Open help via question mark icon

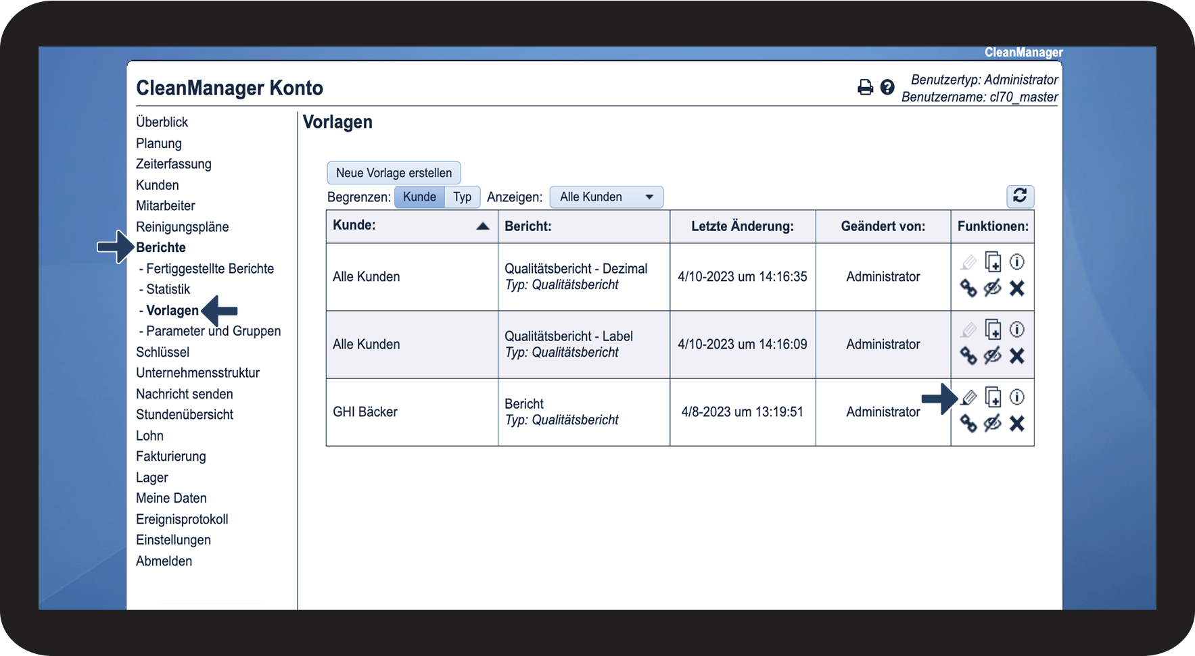pos(887,87)
